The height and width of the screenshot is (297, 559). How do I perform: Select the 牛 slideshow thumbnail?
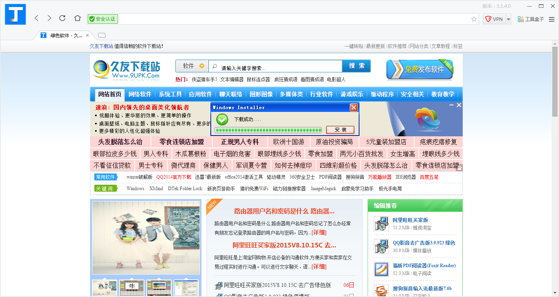coord(132,288)
